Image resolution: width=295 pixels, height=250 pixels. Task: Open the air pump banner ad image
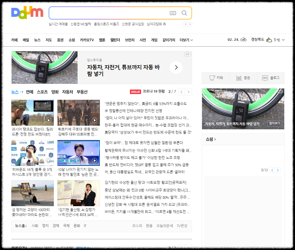(x=44, y=68)
